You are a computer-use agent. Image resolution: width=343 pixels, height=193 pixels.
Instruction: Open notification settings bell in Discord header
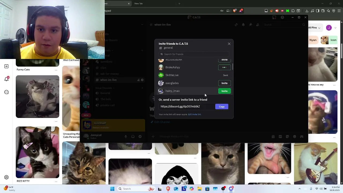(x=243, y=25)
